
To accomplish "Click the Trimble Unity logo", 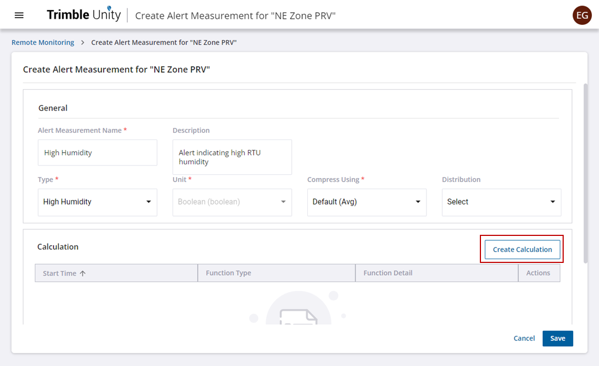I will pyautogui.click(x=83, y=15).
